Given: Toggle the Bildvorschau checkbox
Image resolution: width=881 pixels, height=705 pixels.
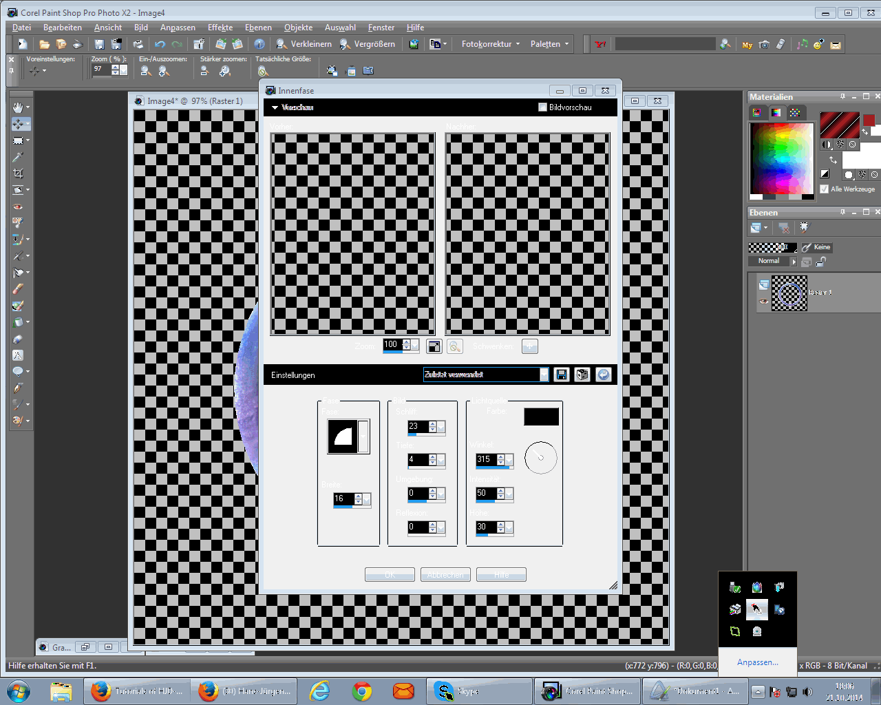Looking at the screenshot, I should tap(542, 107).
